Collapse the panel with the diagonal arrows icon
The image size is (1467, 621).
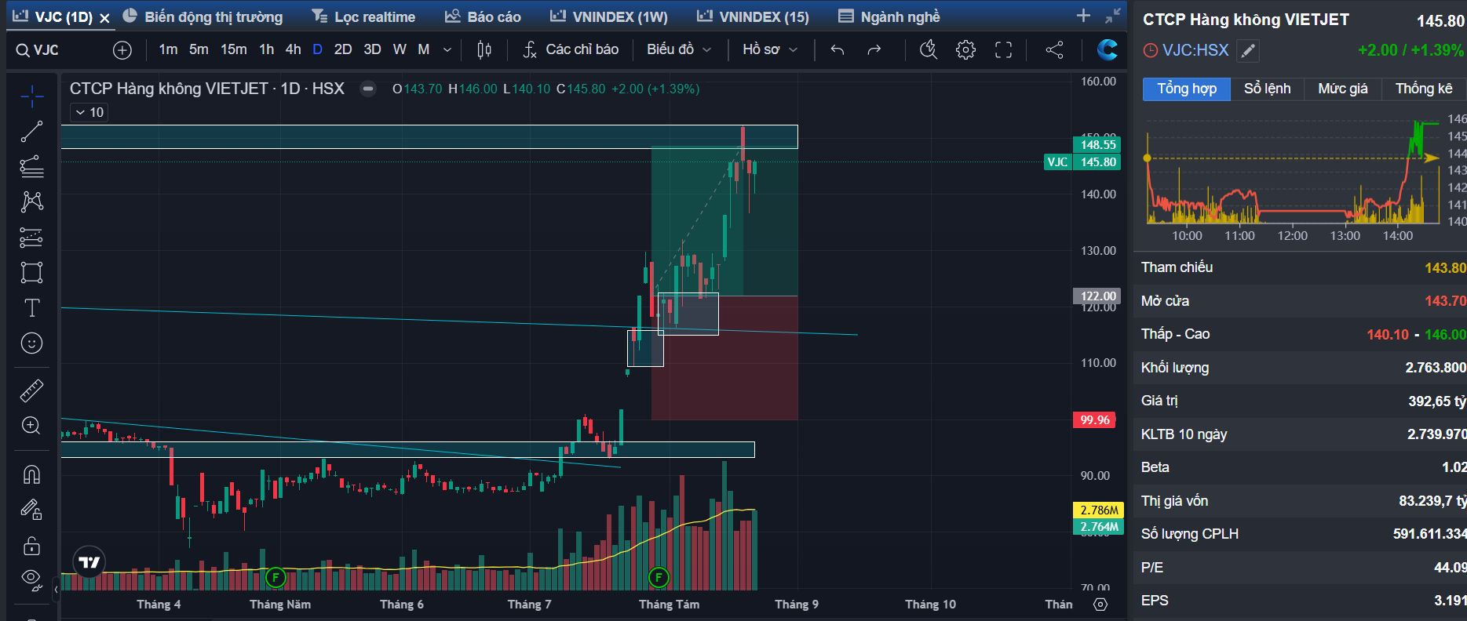click(x=1113, y=16)
